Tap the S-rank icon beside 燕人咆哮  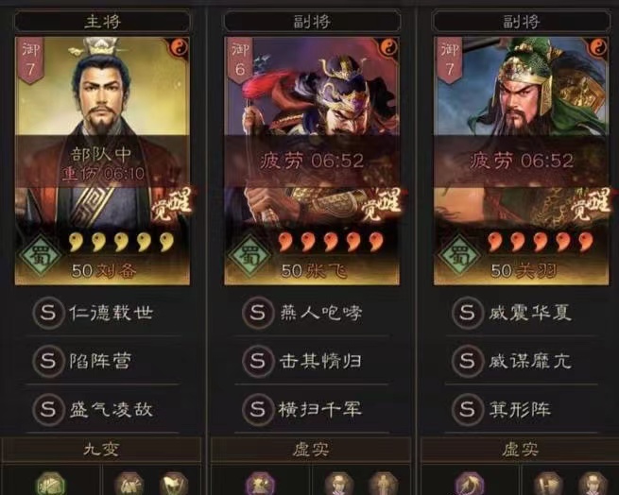[x=258, y=313]
